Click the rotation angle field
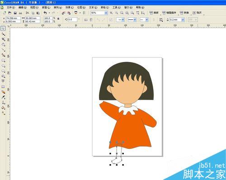Viewport: 226px width, 180px height. 72,19
